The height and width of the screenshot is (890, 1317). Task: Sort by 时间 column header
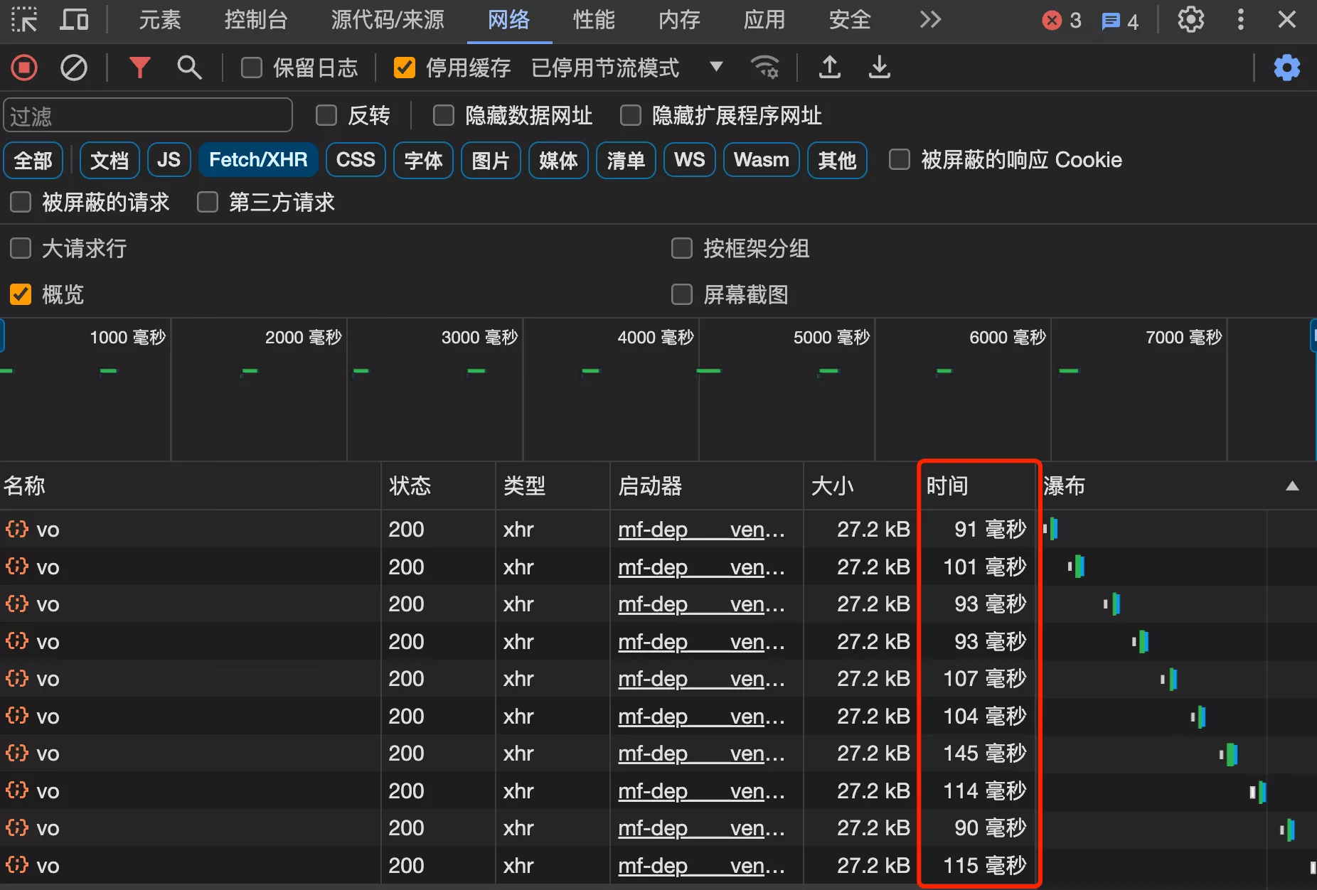coord(979,486)
